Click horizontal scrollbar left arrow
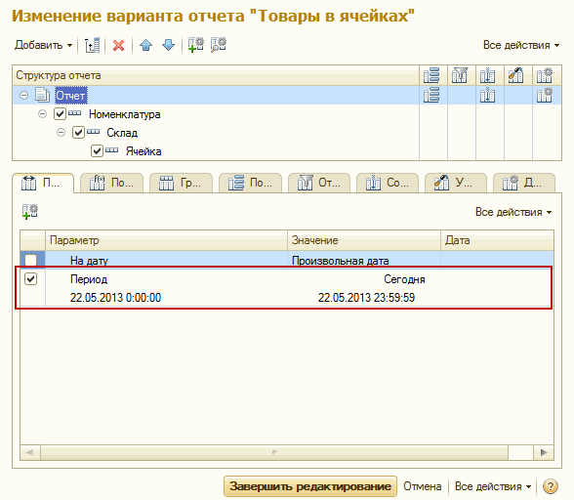The width and height of the screenshot is (574, 500). (x=30, y=453)
